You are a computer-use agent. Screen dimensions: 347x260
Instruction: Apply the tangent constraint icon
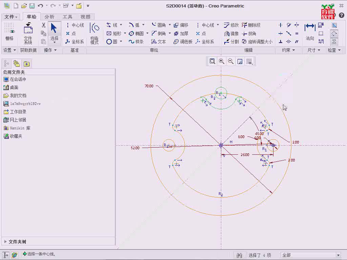[x=289, y=25]
